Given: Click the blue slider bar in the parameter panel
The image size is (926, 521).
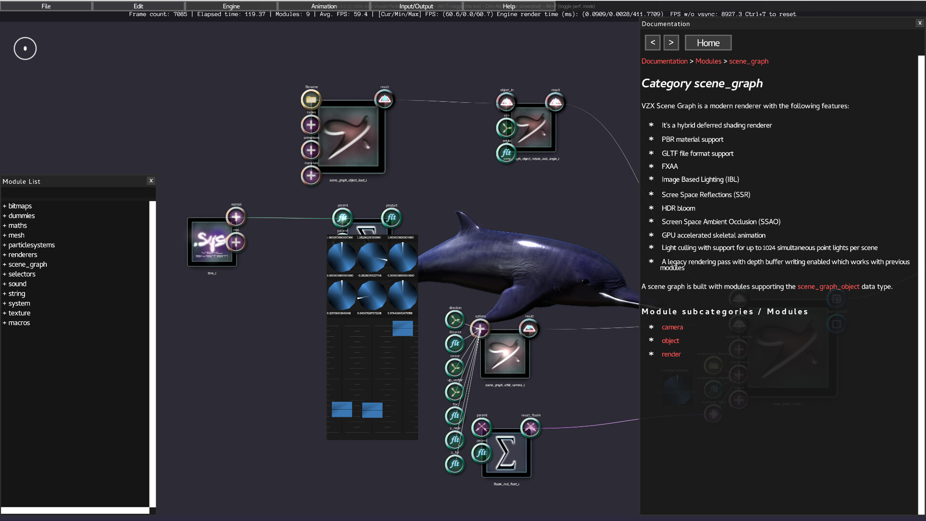Looking at the screenshot, I should coord(403,329).
